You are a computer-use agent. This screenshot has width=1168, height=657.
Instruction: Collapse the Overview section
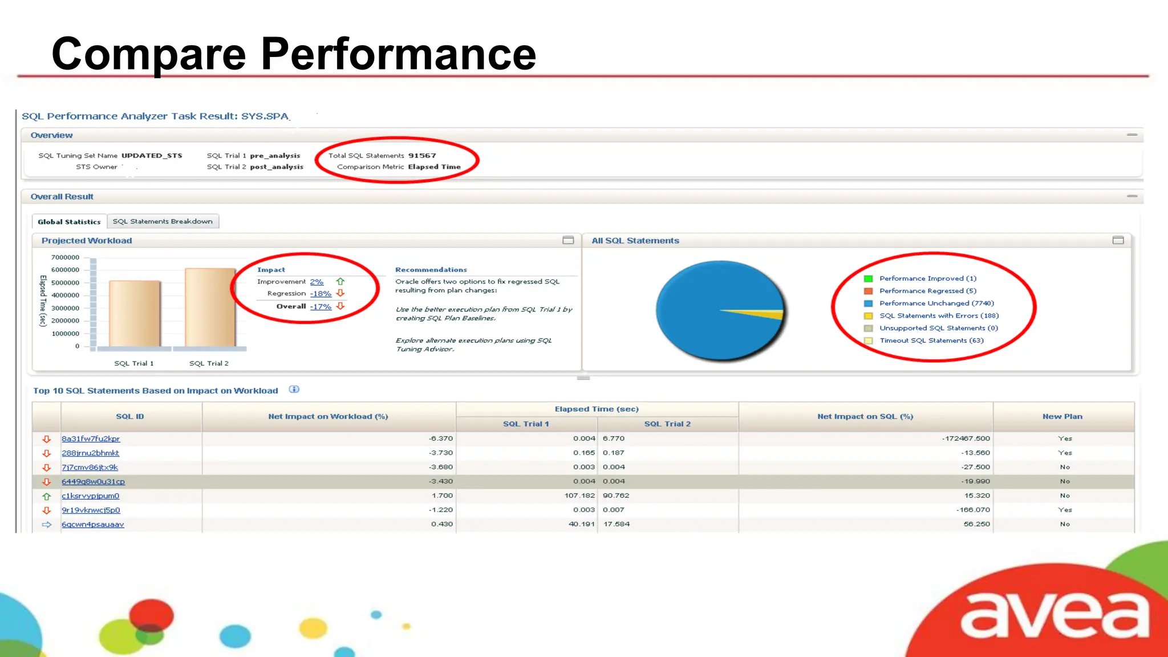(1132, 135)
